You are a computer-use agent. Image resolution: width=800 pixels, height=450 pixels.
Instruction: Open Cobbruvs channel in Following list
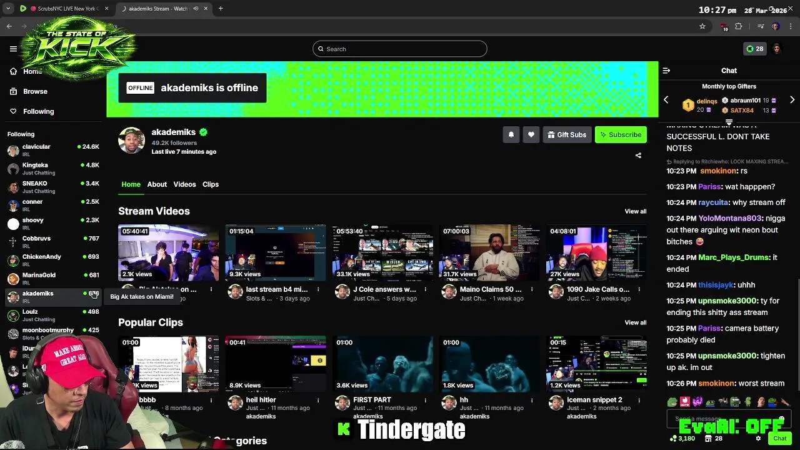(x=53, y=242)
